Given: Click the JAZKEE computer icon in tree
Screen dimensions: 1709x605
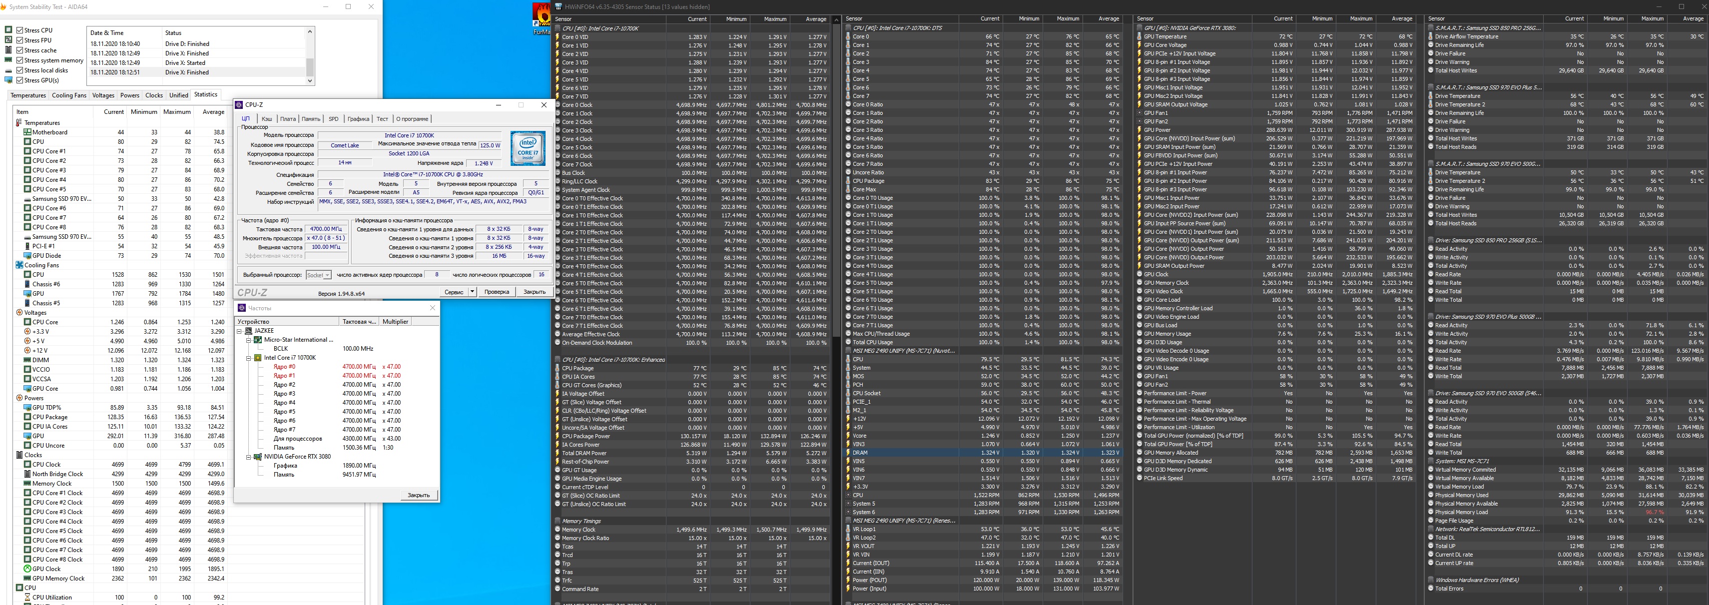Looking at the screenshot, I should click(249, 330).
